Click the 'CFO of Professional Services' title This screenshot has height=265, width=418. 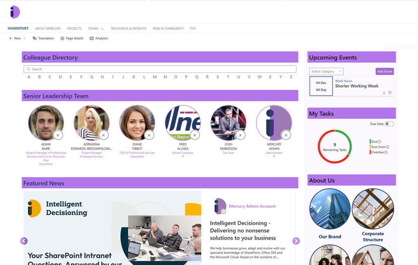pos(137,153)
